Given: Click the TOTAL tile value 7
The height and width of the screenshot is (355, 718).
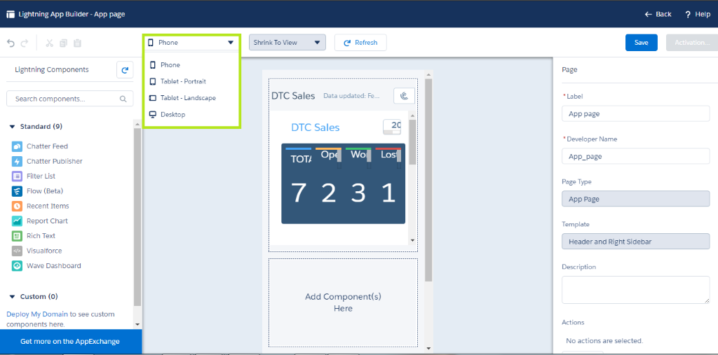Looking at the screenshot, I should pos(299,193).
